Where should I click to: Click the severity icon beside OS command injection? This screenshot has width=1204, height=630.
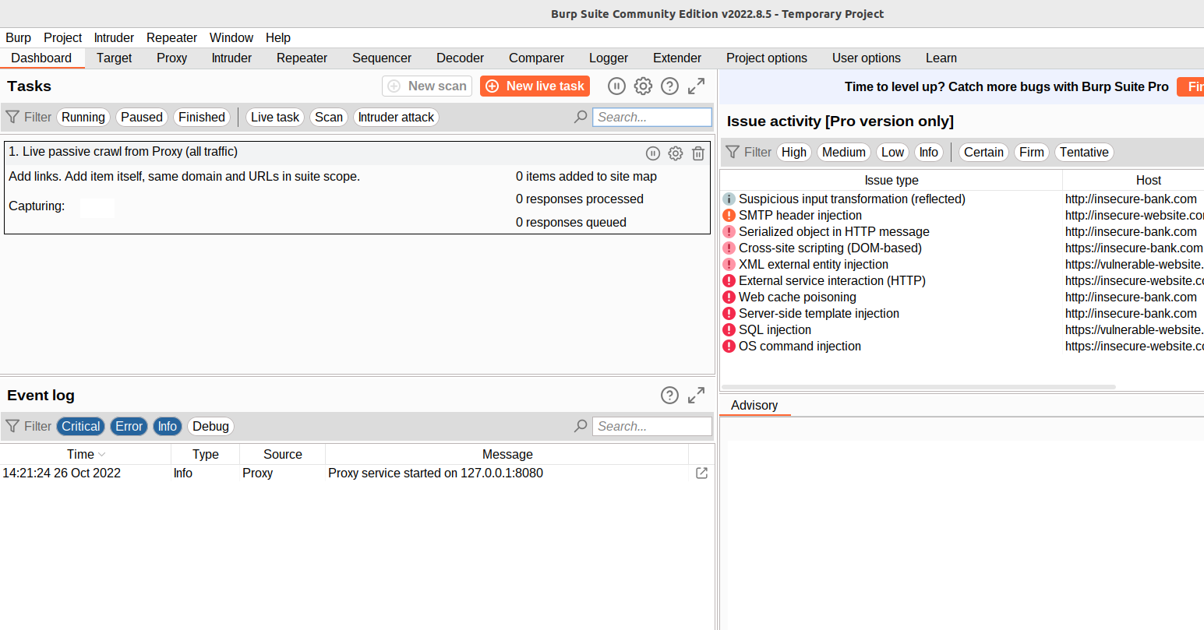pyautogui.click(x=729, y=347)
